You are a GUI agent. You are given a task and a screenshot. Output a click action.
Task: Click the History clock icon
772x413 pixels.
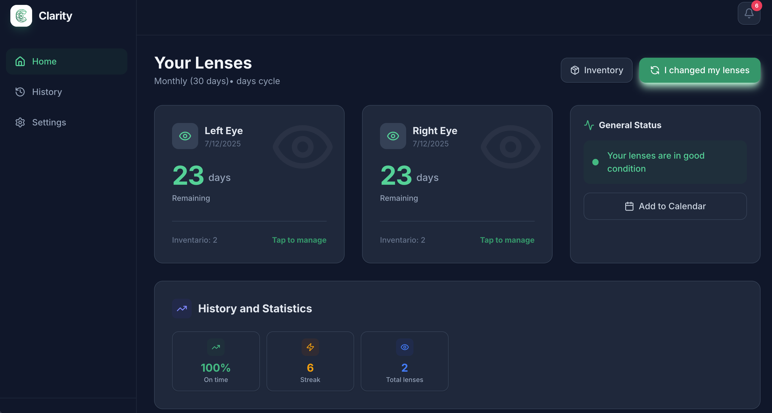(x=20, y=92)
